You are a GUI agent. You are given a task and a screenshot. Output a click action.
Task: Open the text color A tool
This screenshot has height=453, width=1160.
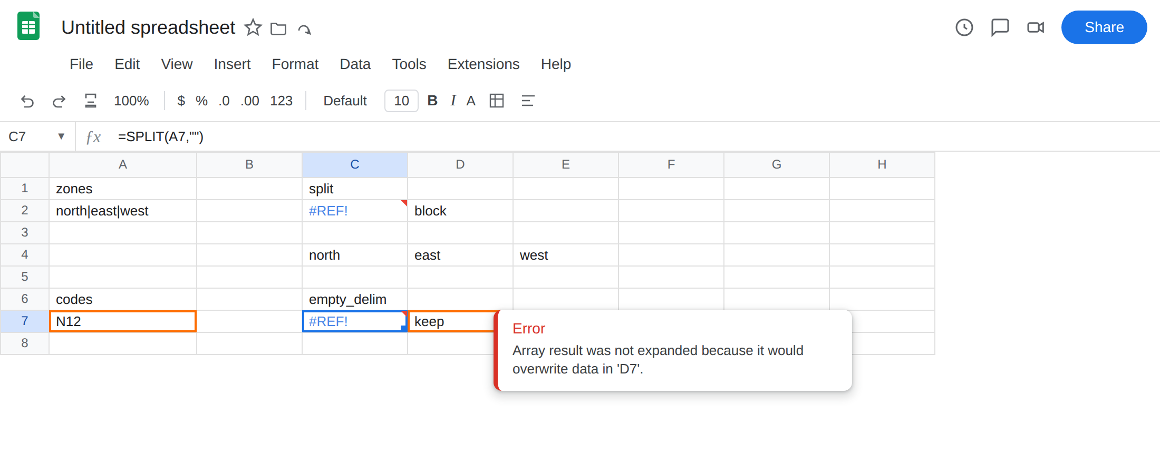[x=471, y=101]
